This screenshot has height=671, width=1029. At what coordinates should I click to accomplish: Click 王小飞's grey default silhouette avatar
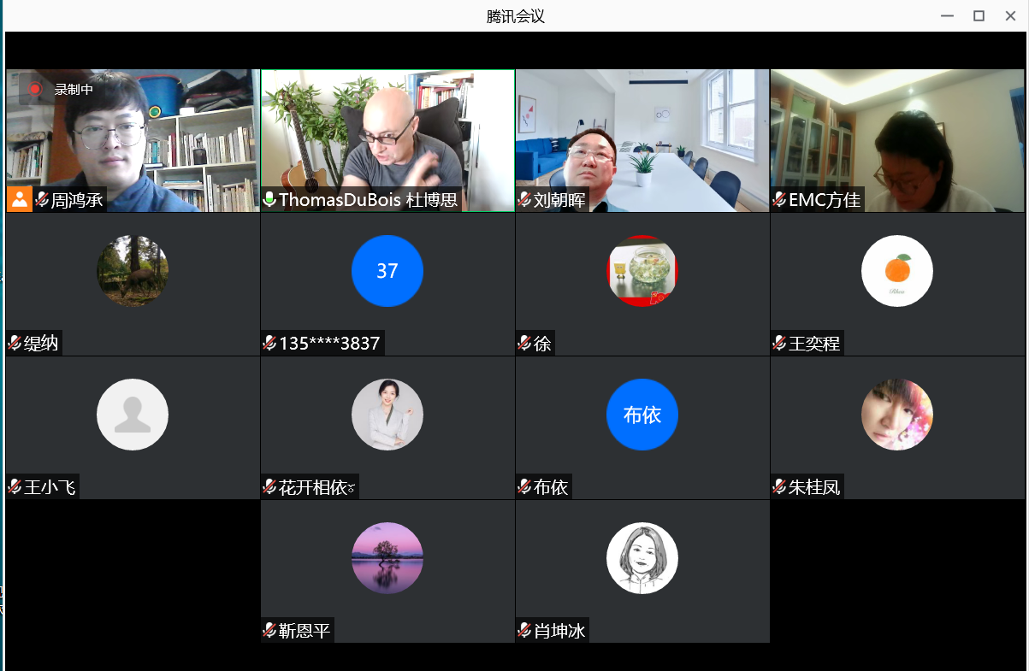(133, 415)
